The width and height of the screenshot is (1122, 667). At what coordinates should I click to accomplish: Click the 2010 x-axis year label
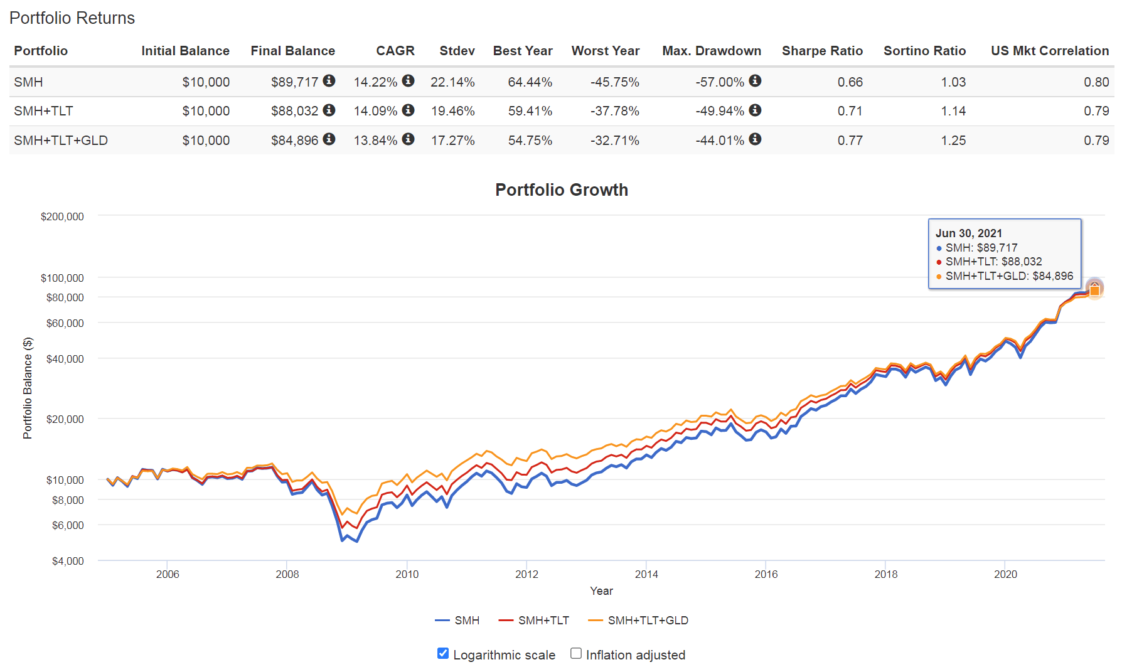pos(407,574)
